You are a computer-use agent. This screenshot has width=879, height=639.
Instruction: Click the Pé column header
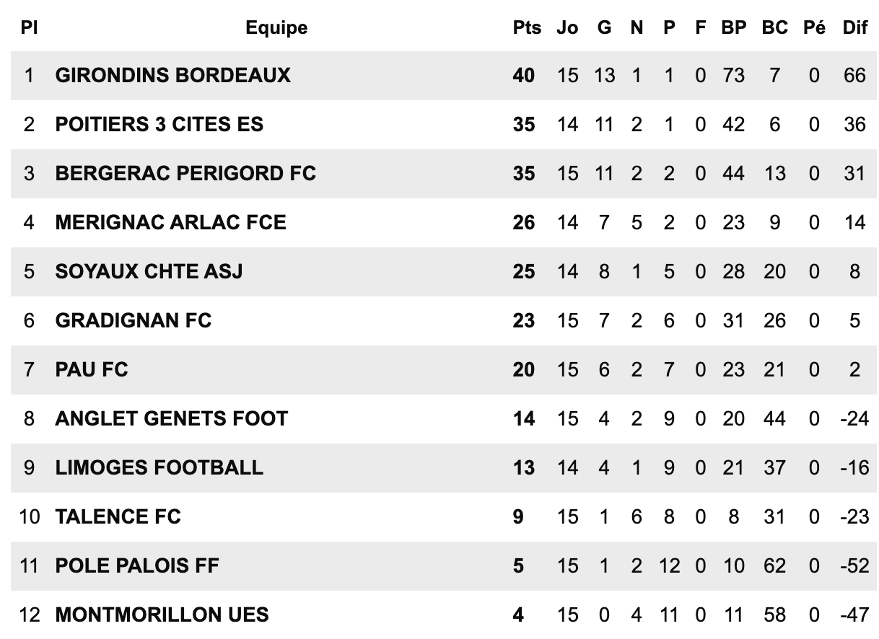click(x=814, y=27)
